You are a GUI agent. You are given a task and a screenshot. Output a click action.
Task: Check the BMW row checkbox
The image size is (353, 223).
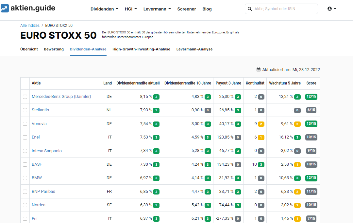pos(25,178)
